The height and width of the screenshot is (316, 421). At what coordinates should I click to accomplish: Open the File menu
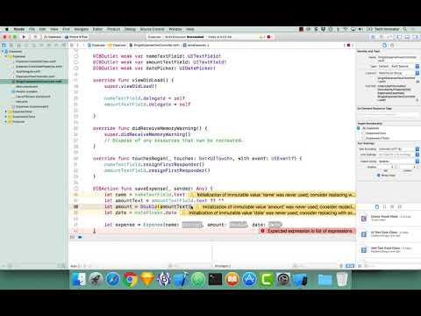tap(32, 29)
